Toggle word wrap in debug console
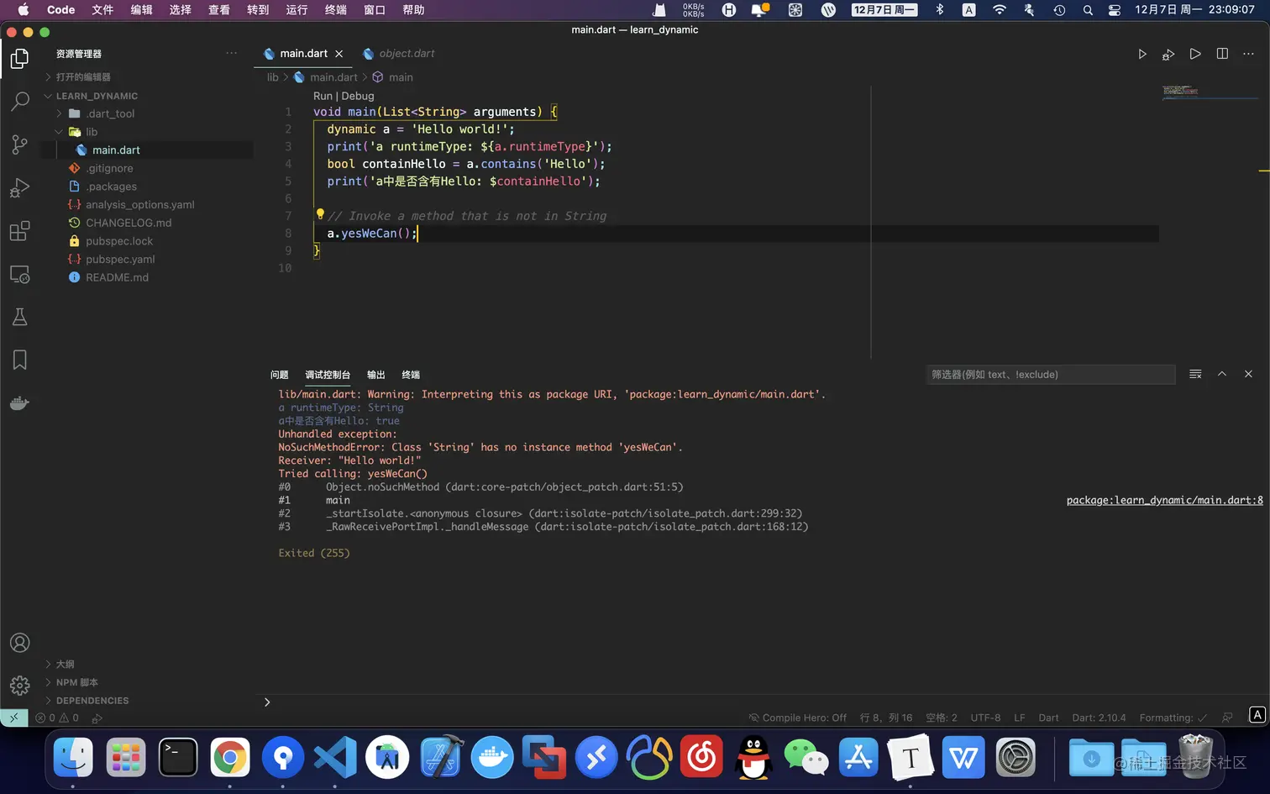 coord(1195,374)
